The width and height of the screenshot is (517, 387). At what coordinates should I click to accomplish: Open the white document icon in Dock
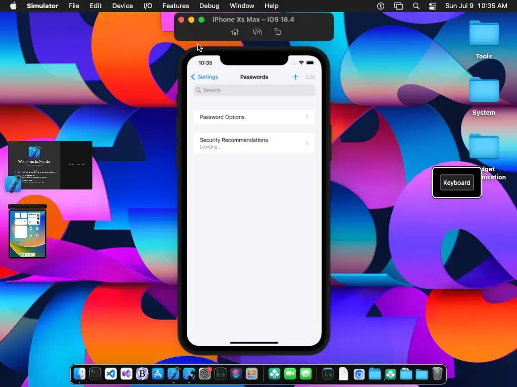pos(343,374)
